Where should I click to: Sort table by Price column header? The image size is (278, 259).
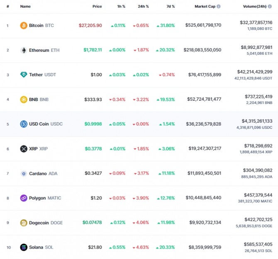coord(97,6)
